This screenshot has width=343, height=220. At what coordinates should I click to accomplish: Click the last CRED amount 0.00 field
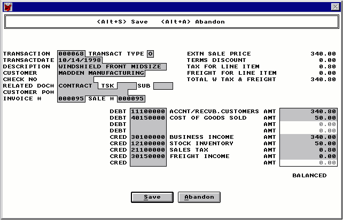(308, 163)
